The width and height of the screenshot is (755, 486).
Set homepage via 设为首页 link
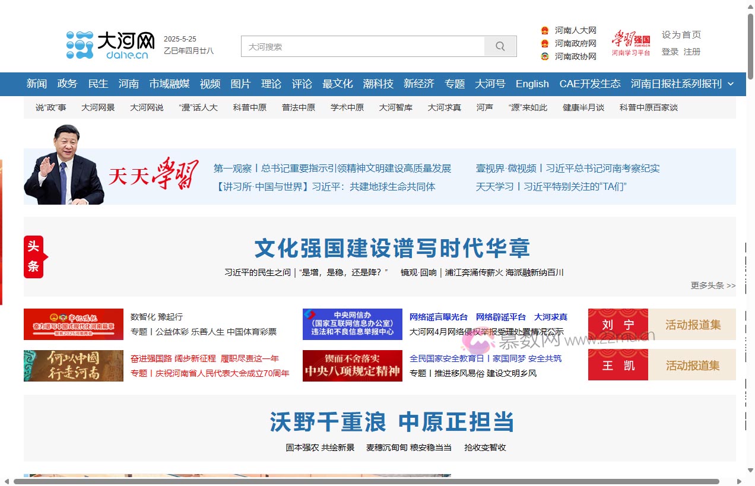681,34
